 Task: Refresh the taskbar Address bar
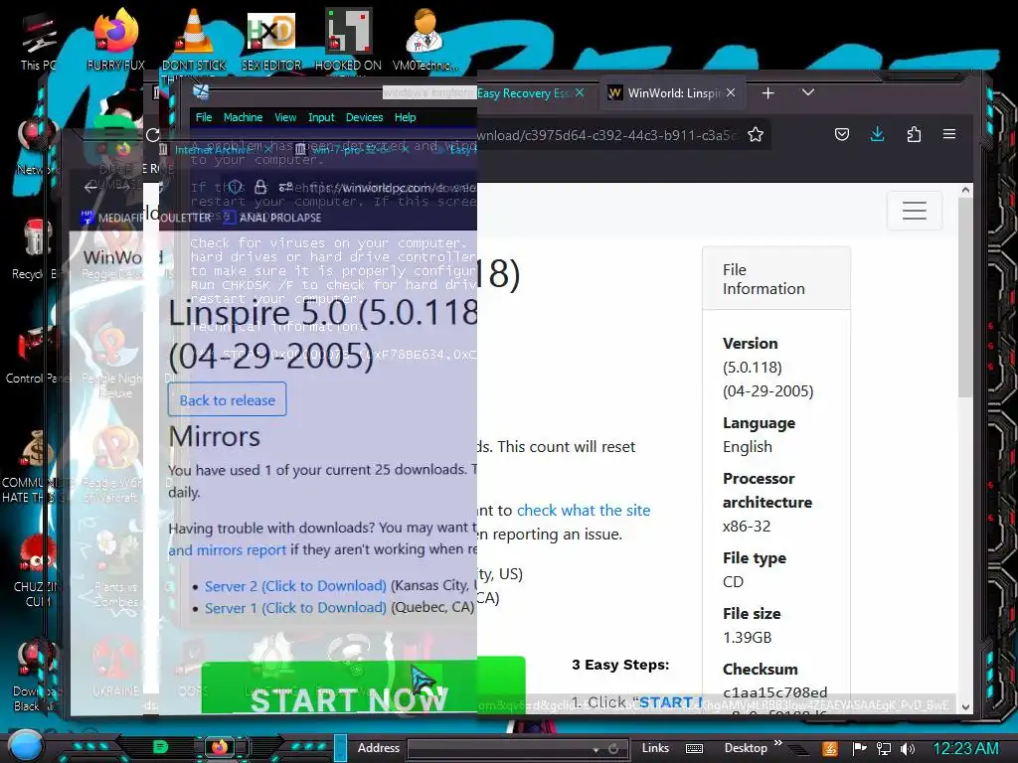click(x=613, y=749)
